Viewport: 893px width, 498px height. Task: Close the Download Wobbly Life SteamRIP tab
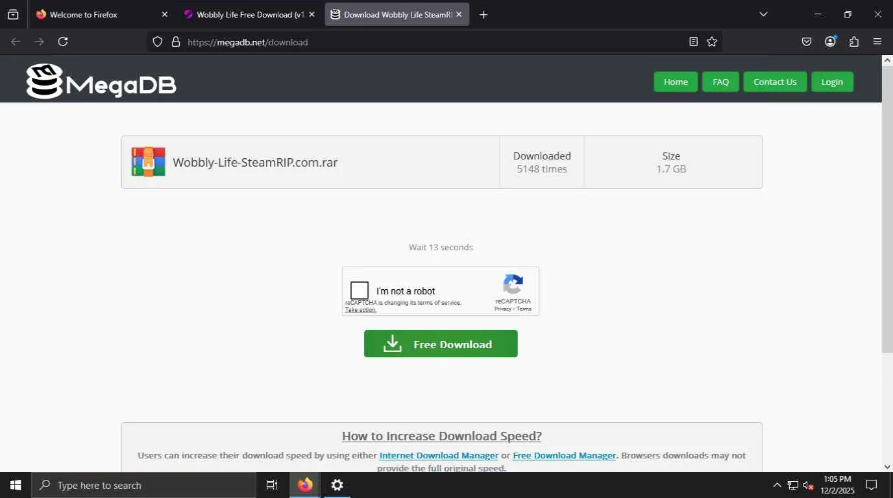pyautogui.click(x=459, y=14)
